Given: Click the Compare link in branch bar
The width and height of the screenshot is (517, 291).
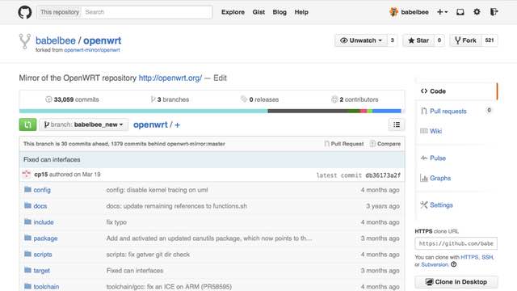Looking at the screenshot, I should coord(385,144).
